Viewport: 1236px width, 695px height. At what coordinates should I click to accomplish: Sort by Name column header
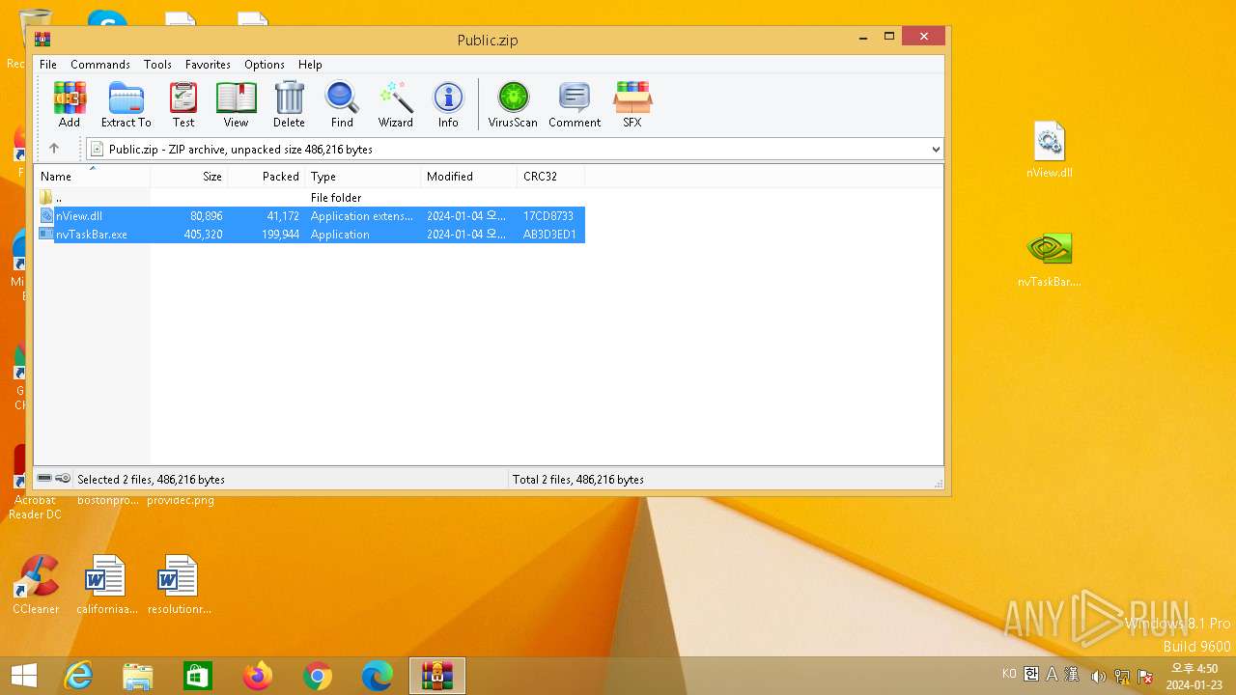(93, 177)
